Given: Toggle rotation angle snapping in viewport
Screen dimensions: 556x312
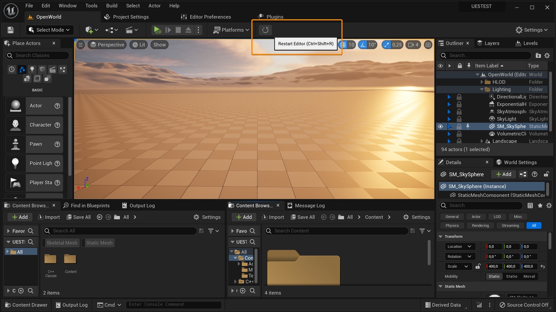Looking at the screenshot, I should point(363,45).
